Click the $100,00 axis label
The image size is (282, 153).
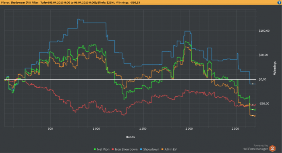pyautogui.click(x=264, y=31)
